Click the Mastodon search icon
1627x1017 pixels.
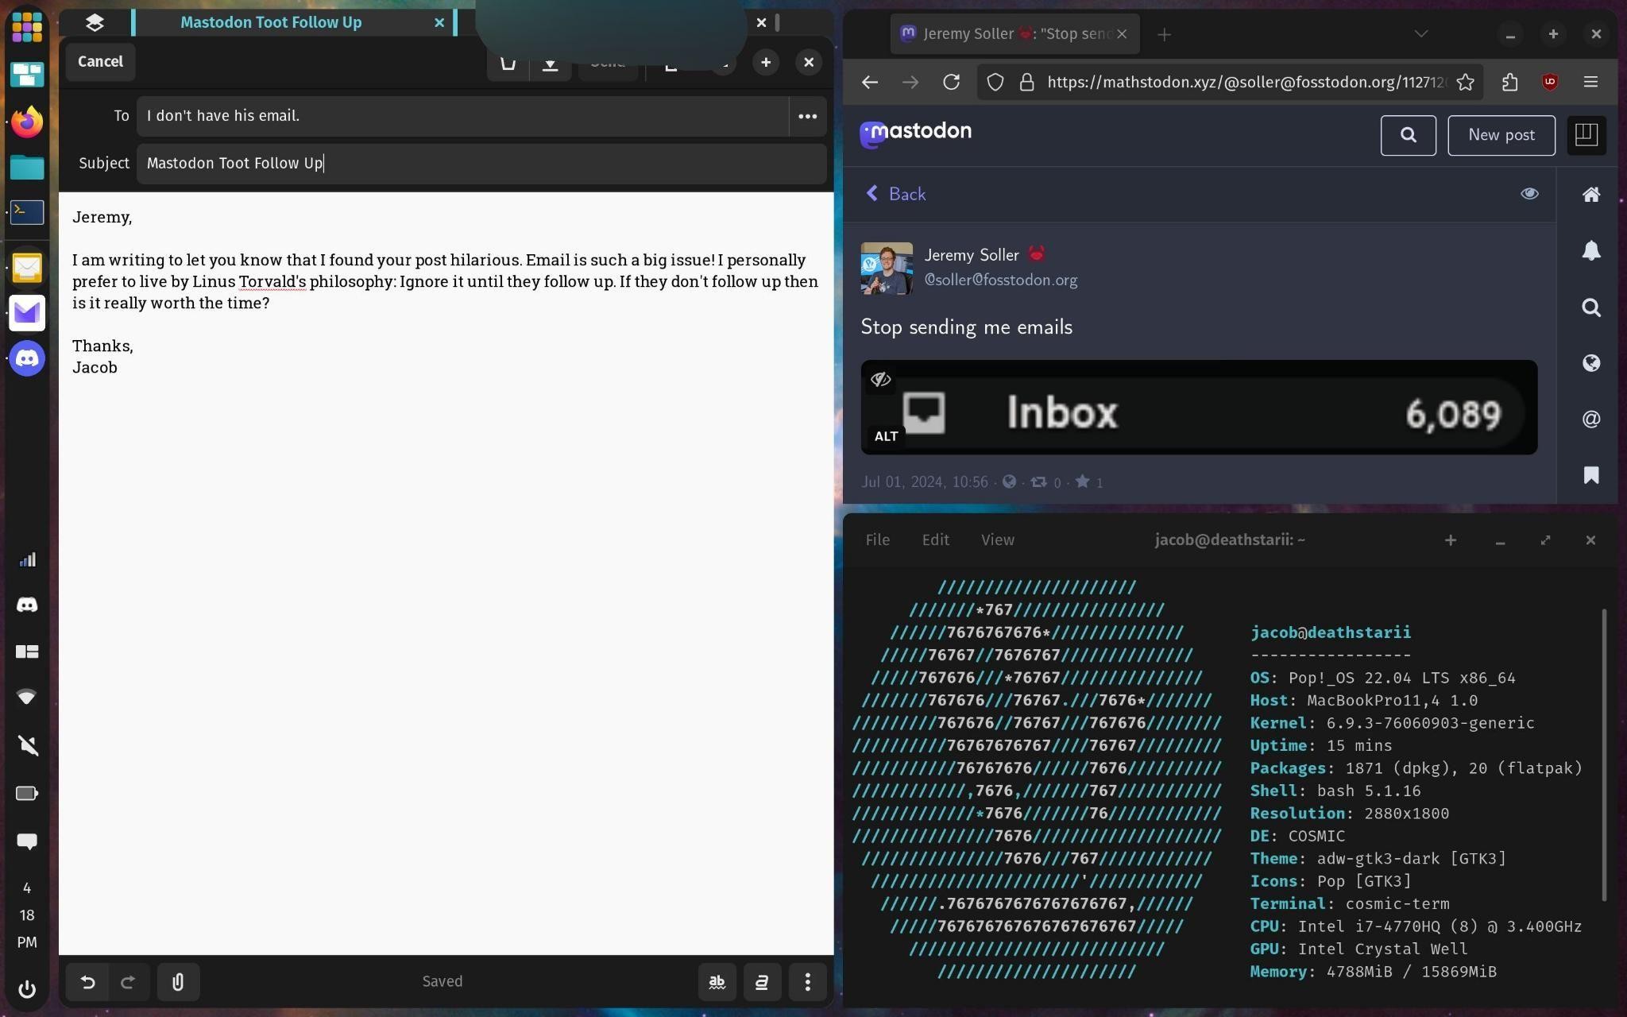point(1408,135)
